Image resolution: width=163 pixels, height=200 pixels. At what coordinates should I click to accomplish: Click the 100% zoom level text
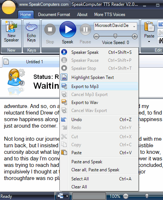pyautogui.click(x=115, y=196)
